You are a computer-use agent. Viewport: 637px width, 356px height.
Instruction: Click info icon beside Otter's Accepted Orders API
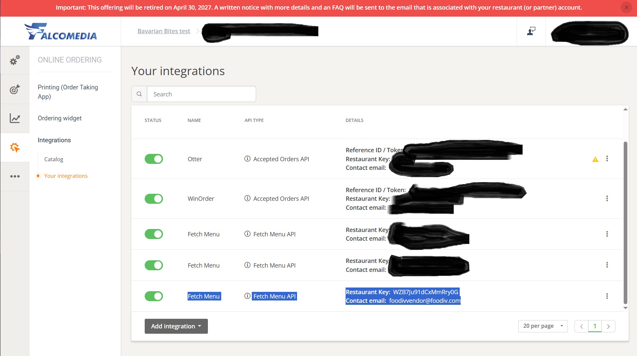(247, 159)
